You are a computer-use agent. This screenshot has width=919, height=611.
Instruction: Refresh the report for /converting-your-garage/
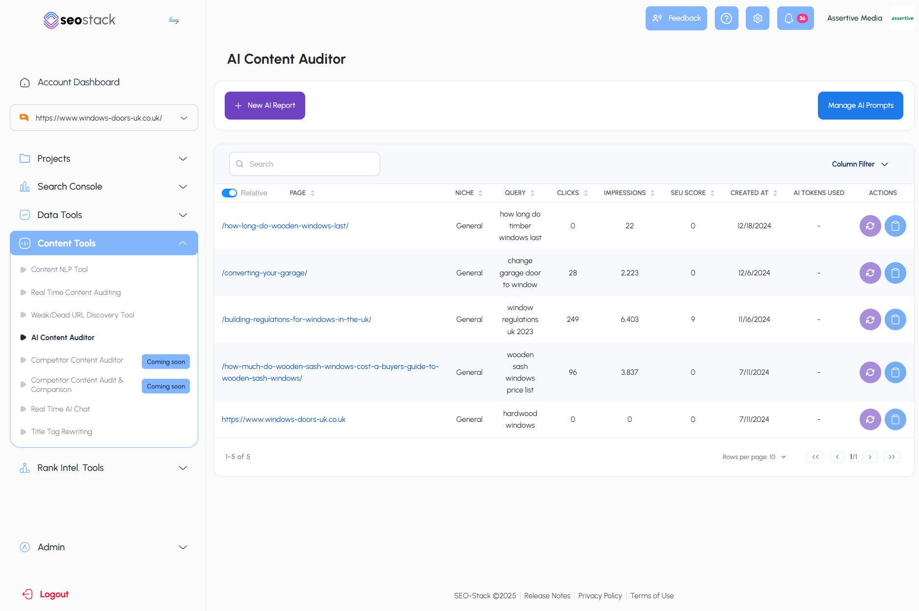[x=870, y=273]
